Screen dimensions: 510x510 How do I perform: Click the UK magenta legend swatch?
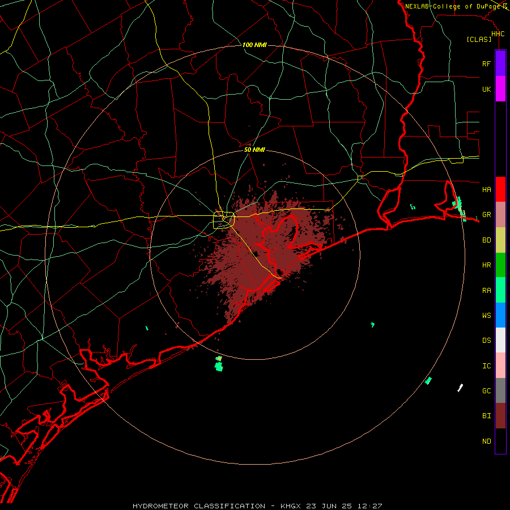point(500,89)
